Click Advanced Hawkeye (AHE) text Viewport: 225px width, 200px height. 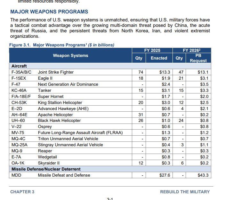[x=63, y=108]
